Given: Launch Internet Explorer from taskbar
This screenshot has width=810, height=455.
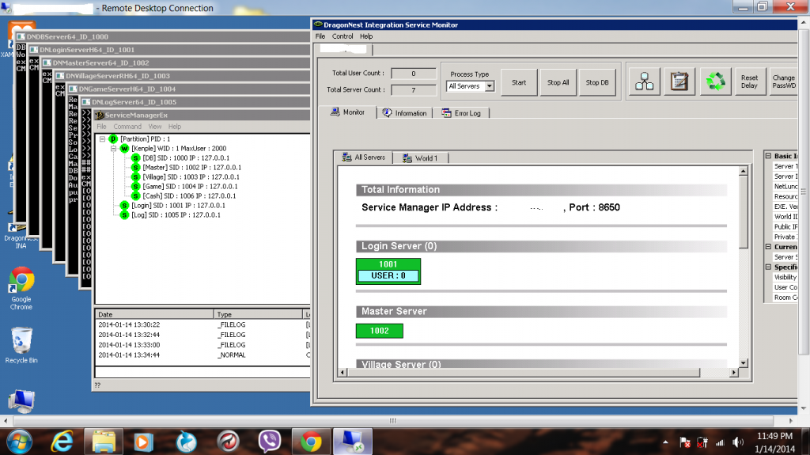Looking at the screenshot, I should coord(62,442).
